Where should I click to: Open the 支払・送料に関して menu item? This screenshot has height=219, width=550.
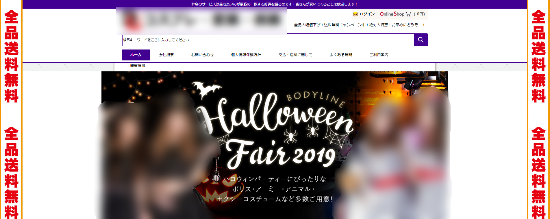point(295,55)
